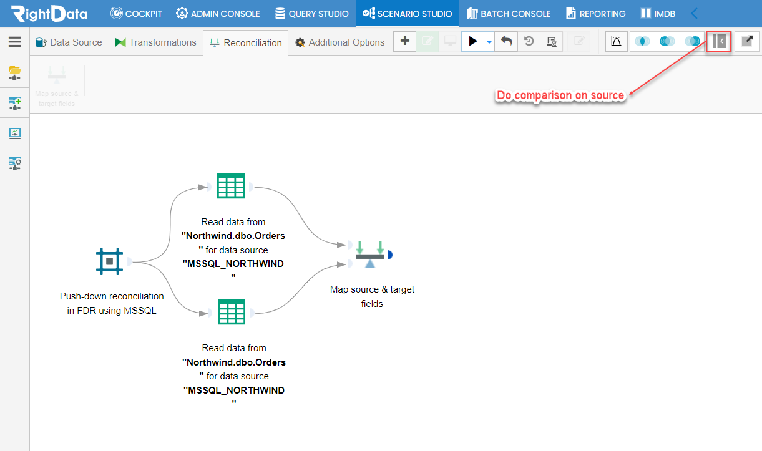The image size is (762, 451).
Task: Select the upper green table node icon
Action: [230, 186]
